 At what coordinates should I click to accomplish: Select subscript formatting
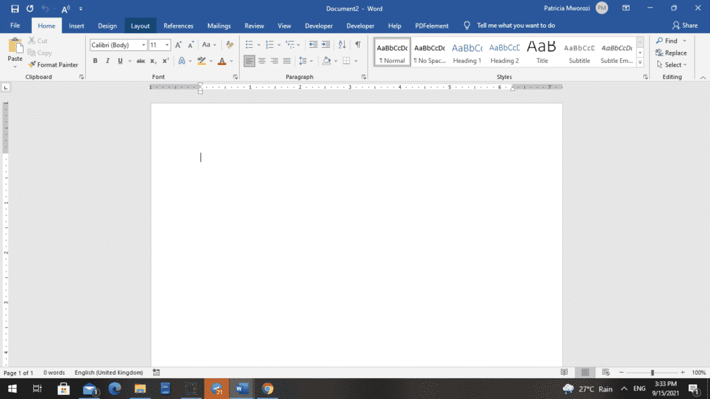pyautogui.click(x=154, y=61)
